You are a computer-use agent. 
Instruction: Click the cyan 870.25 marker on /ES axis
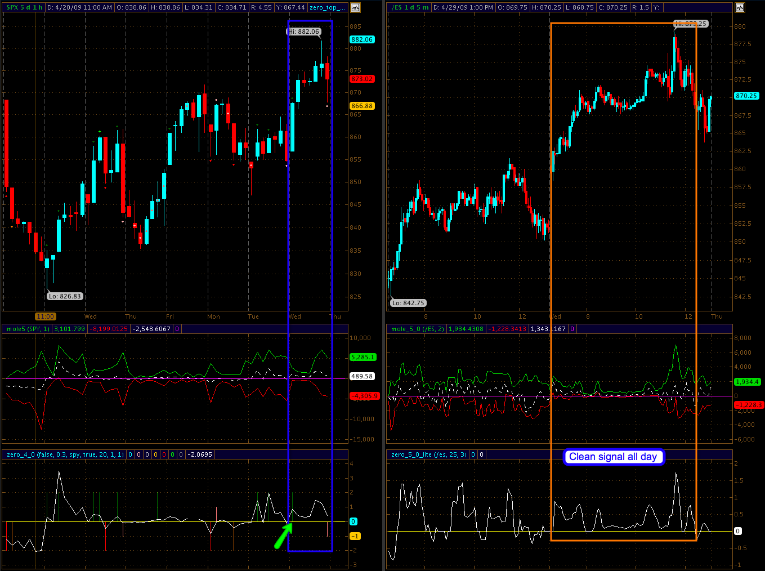[x=746, y=96]
